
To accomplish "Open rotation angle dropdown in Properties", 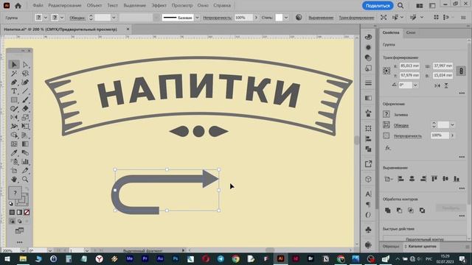I will coord(415,85).
